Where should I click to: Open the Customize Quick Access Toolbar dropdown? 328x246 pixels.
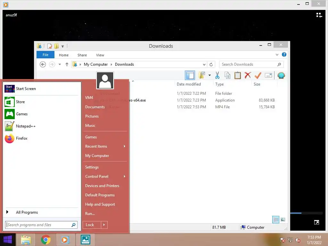click(x=62, y=46)
